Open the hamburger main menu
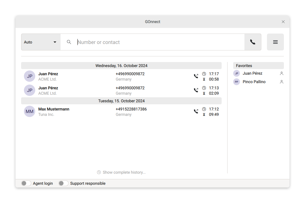305x203 pixels. pyautogui.click(x=275, y=42)
